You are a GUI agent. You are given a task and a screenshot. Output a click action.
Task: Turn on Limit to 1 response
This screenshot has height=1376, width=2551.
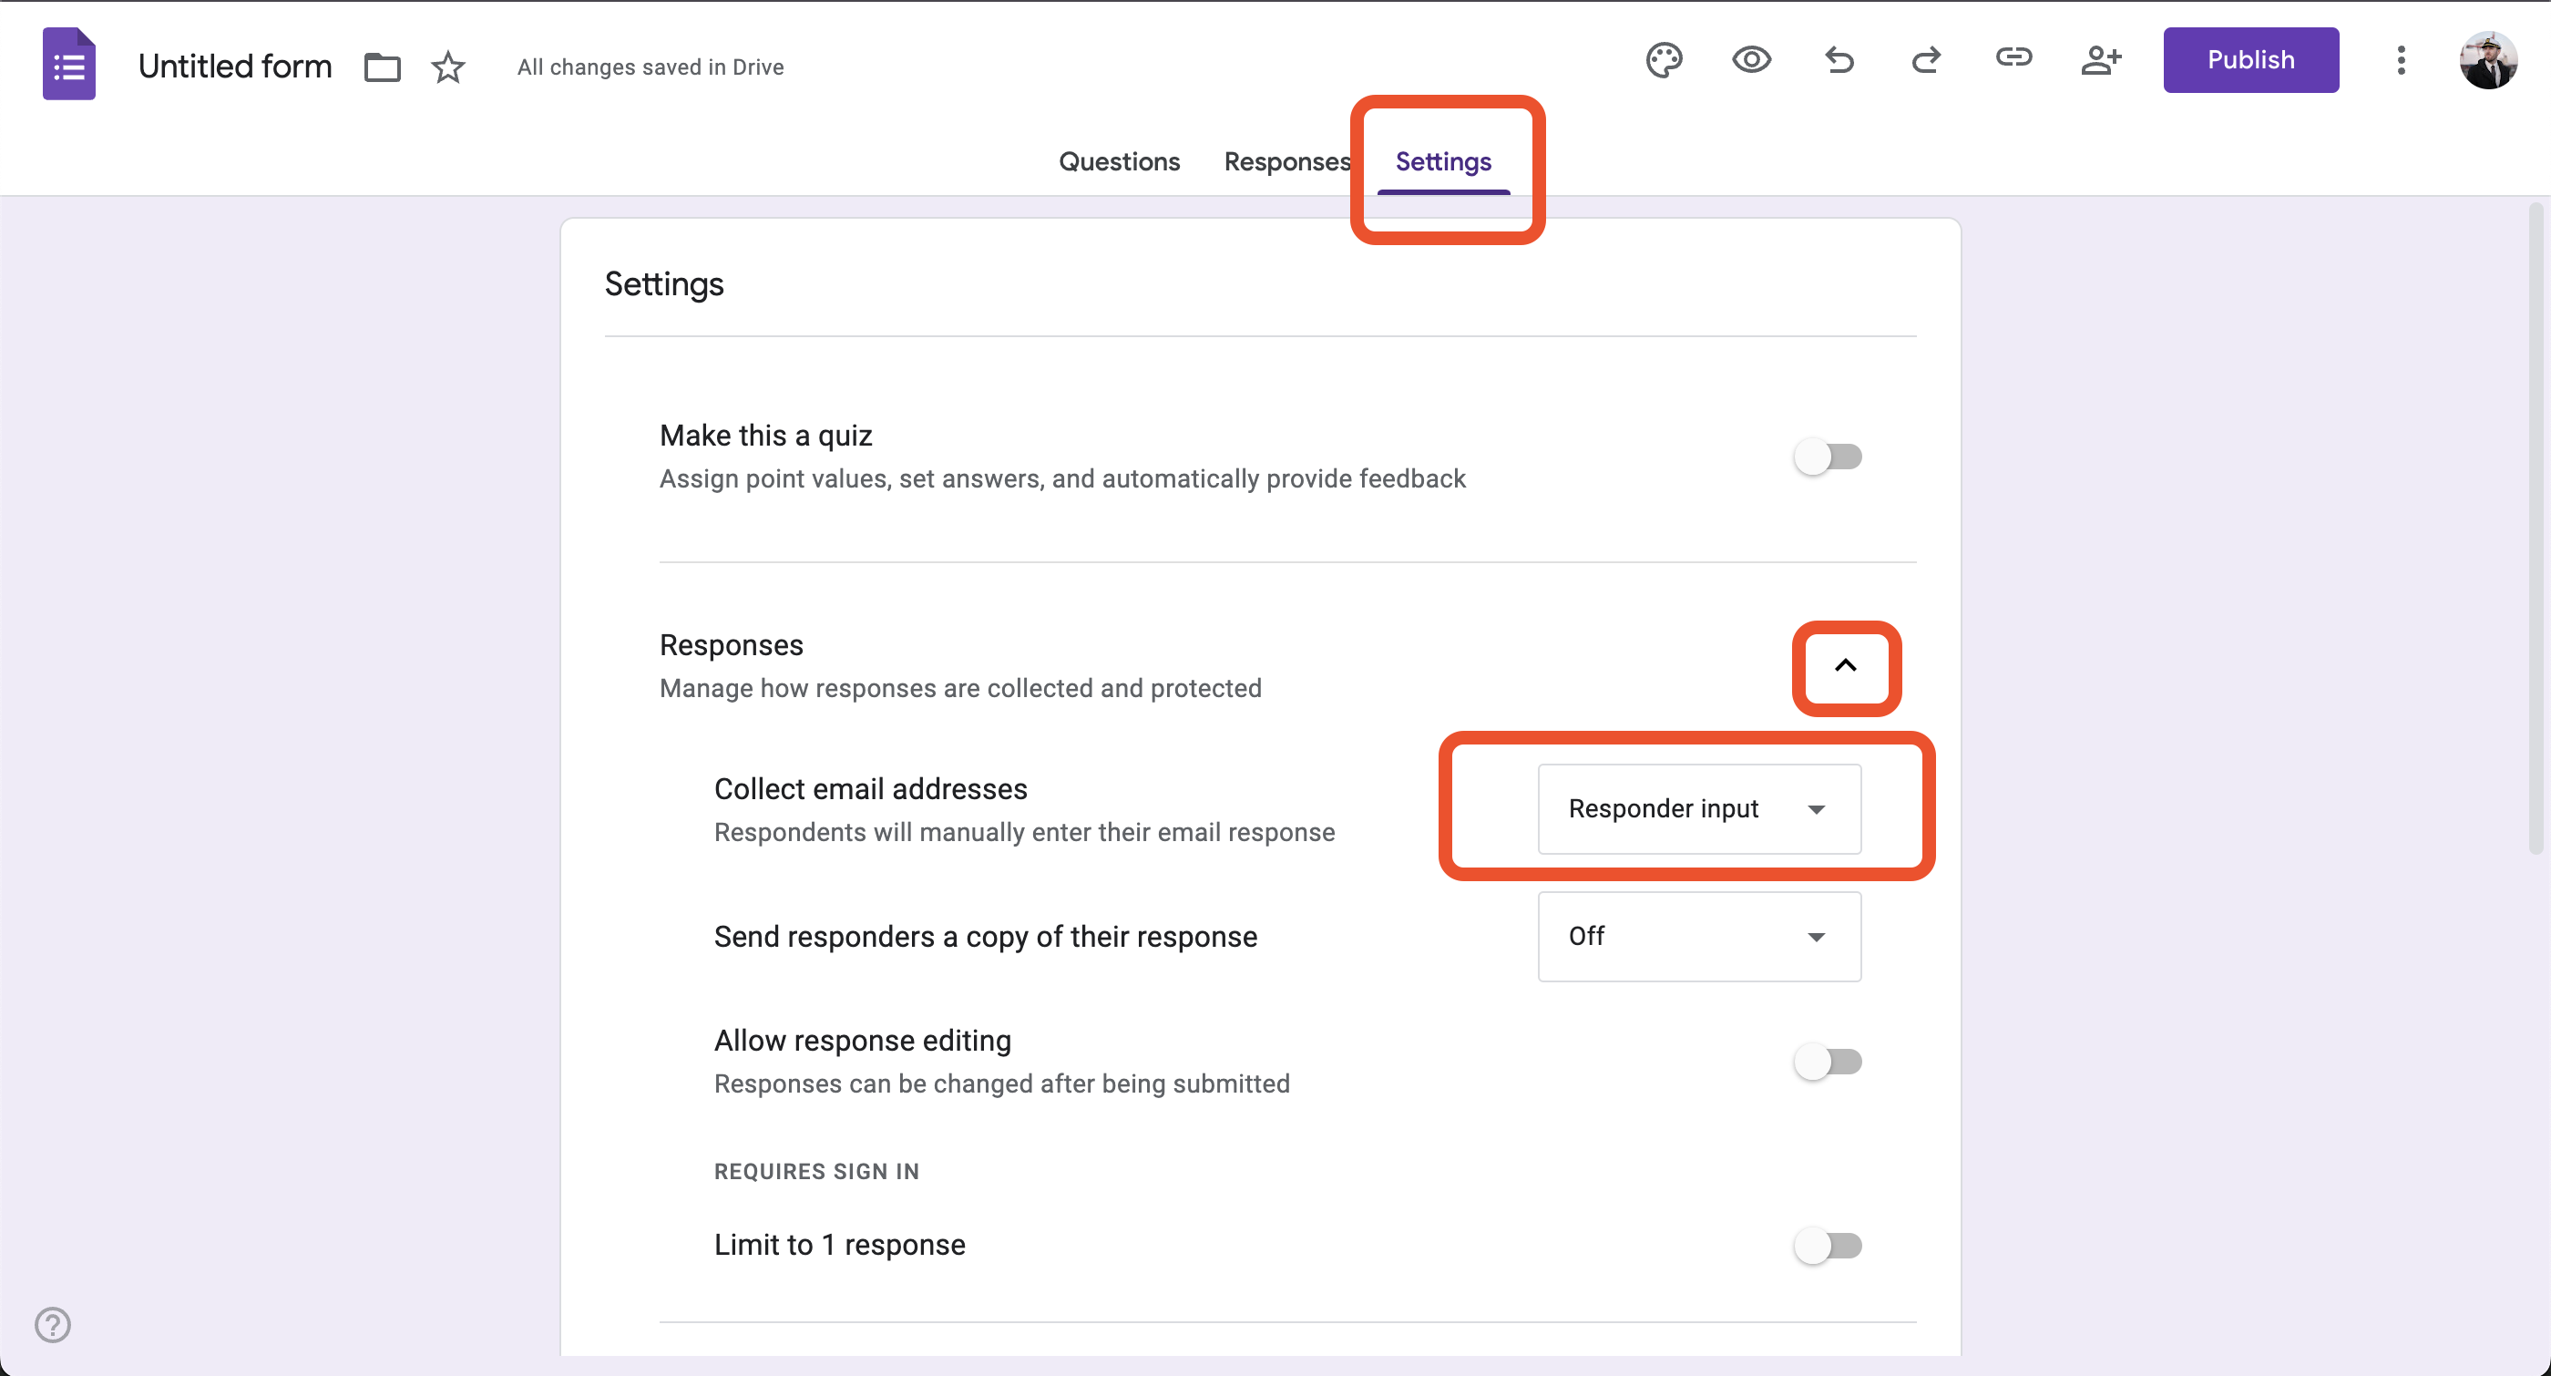1827,1246
